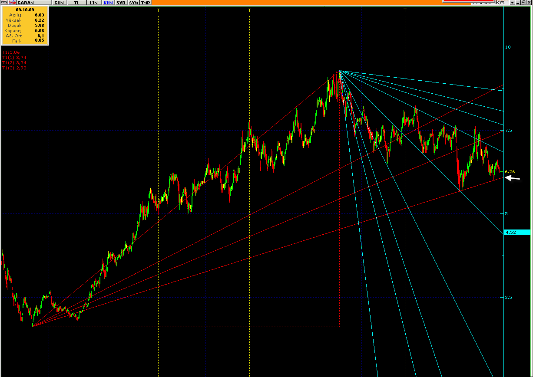Toggle the SVD toolbar button

pyautogui.click(x=121, y=3)
